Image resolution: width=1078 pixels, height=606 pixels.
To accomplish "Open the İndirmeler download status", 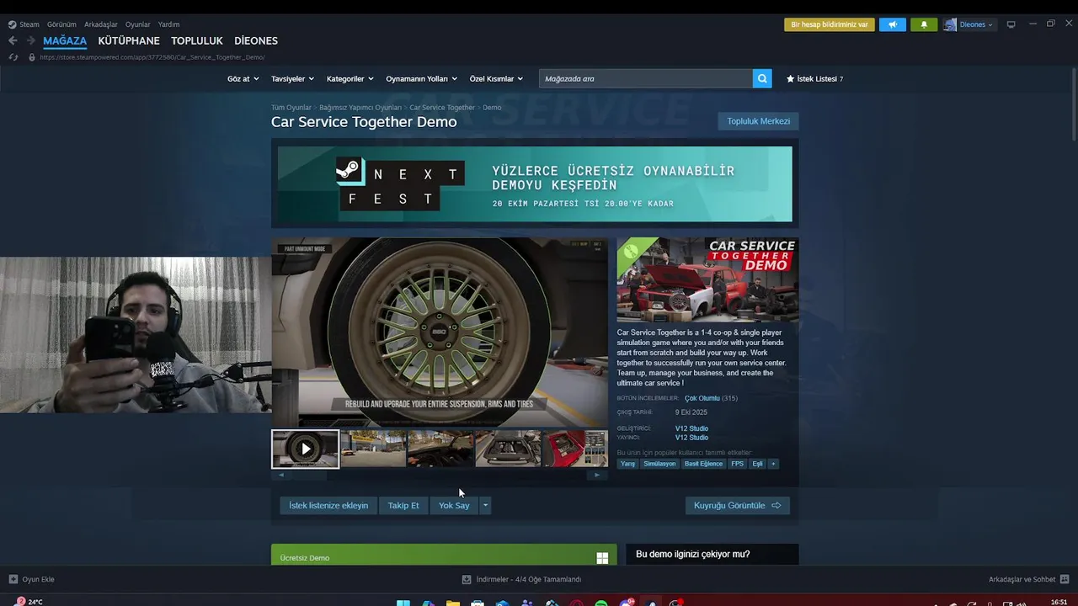I will pos(522,579).
